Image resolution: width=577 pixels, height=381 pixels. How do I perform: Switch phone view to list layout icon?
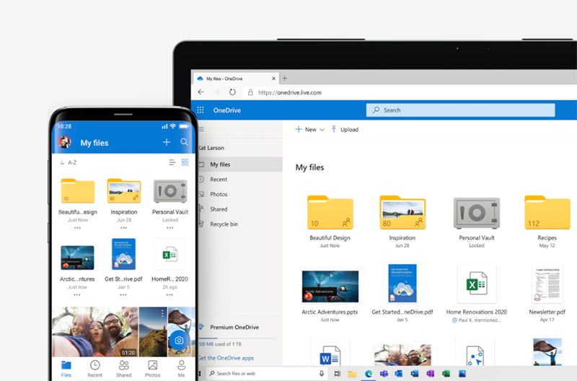click(x=172, y=162)
